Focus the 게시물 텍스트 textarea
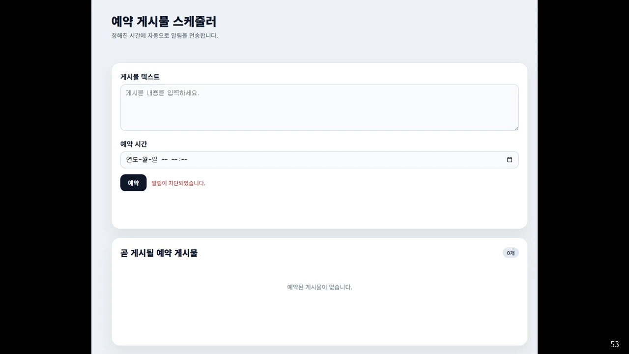The image size is (629, 354). pos(319,107)
